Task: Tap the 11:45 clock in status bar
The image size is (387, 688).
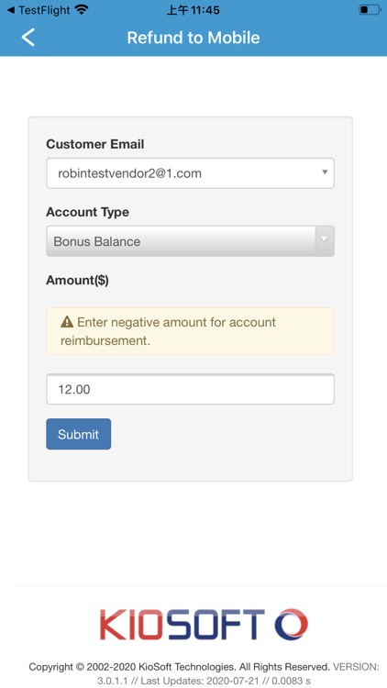Action: click(x=193, y=10)
